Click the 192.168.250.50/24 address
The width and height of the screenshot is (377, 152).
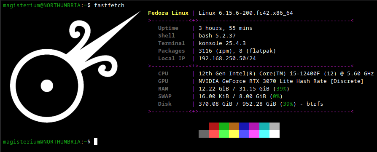(x=227, y=59)
